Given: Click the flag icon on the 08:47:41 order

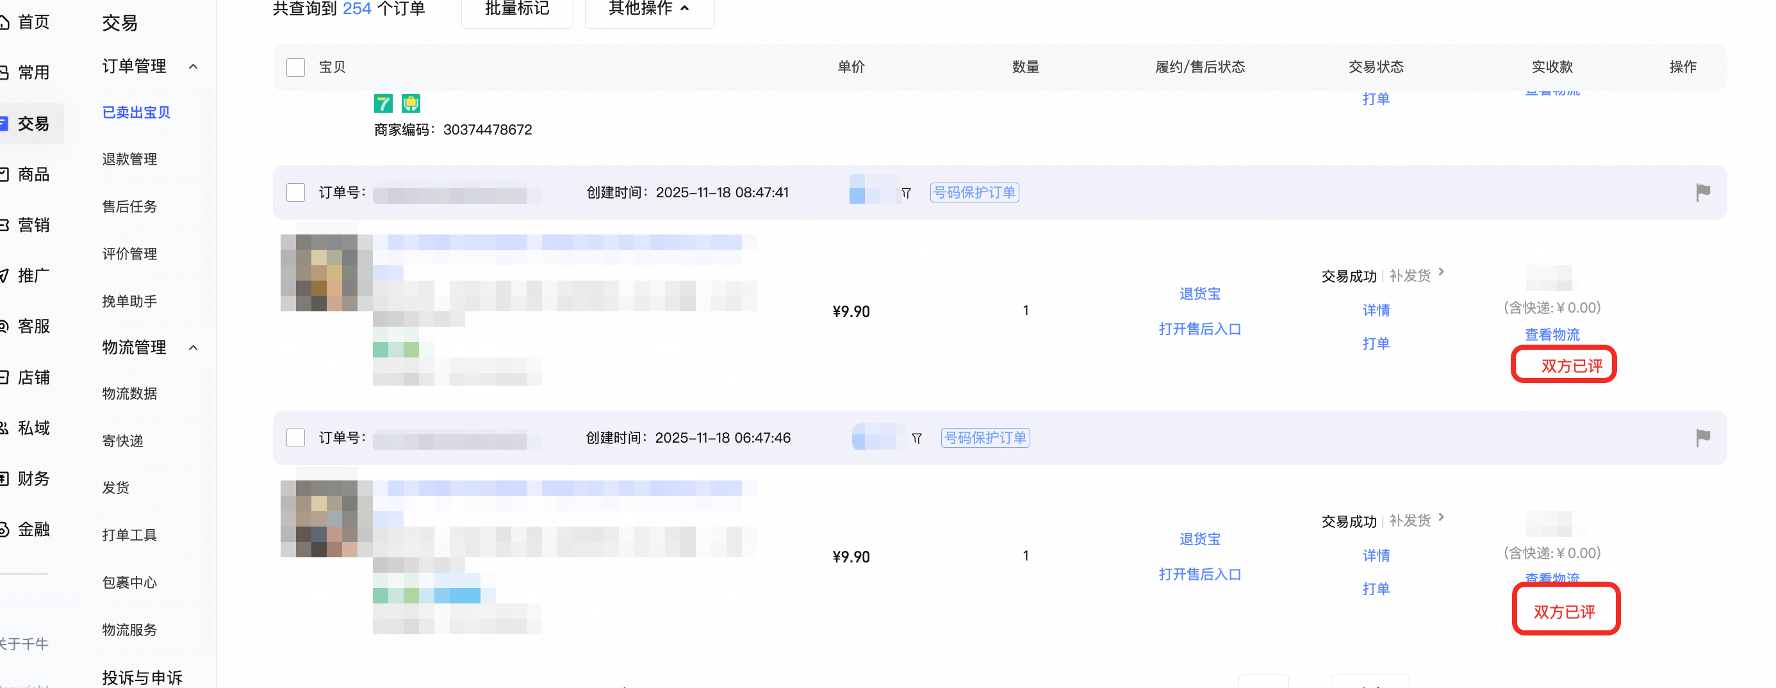Looking at the screenshot, I should [1702, 192].
